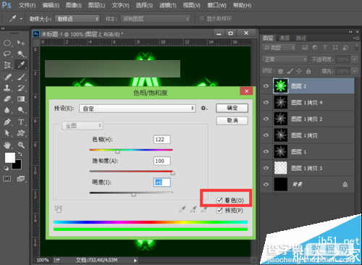Switch to the 路径 paths tab
The height and width of the screenshot is (265, 362).
(301, 38)
